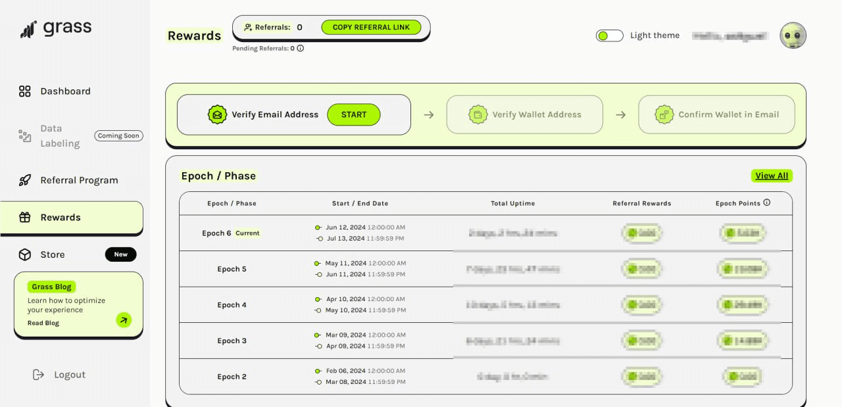Click the Store box icon
Screen dimensions: 842x407
[25, 254]
